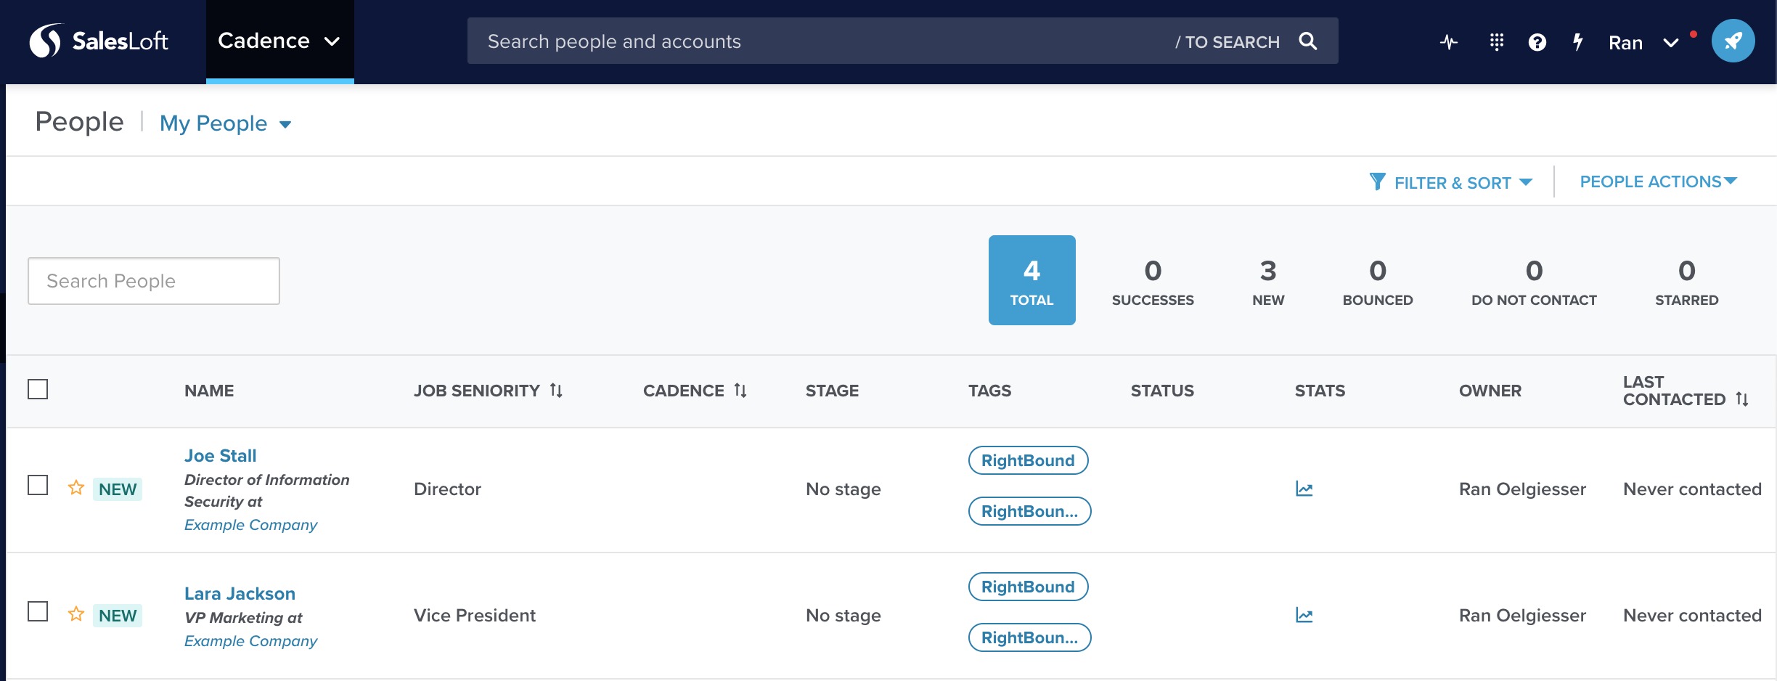
Task: Open Example Company link under Joe Stall
Action: (250, 525)
